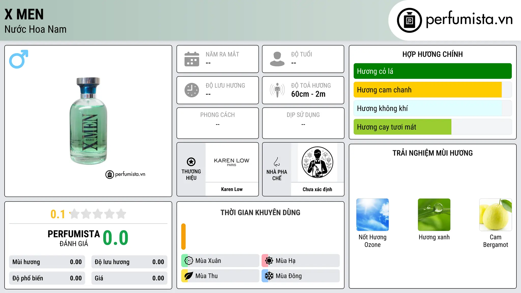The height and width of the screenshot is (293, 521).
Task: Click the Hợp hương chính heading
Action: [432, 54]
